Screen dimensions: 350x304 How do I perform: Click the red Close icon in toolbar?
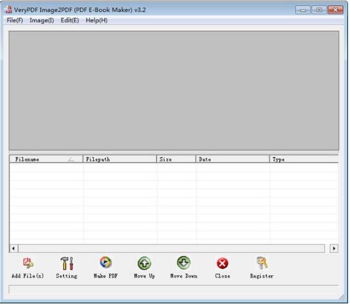222,263
